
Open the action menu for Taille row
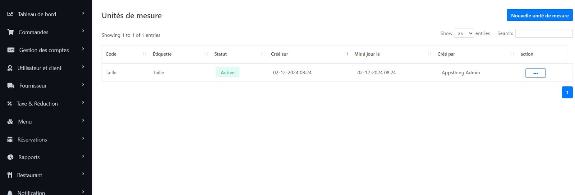(535, 73)
